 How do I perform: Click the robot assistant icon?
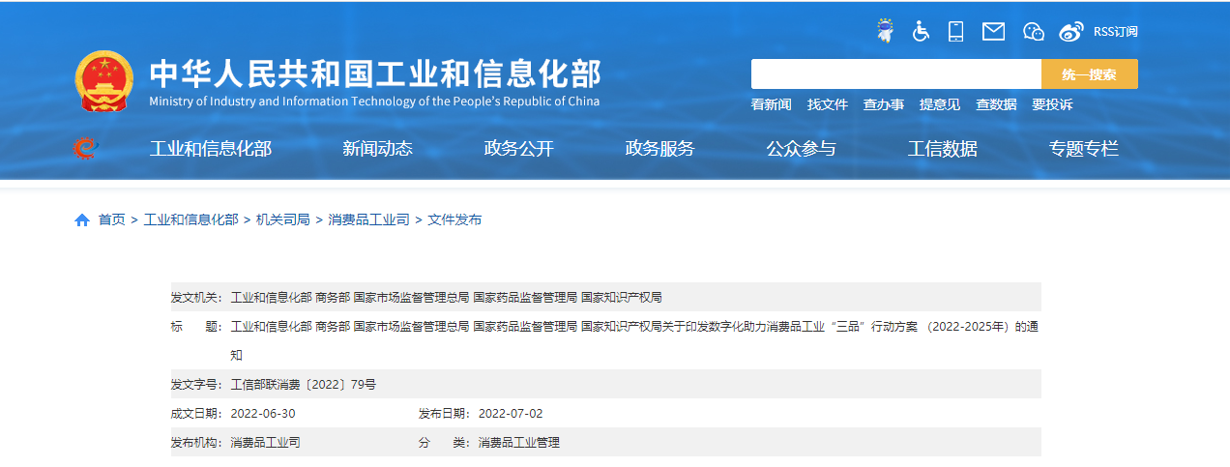(885, 31)
